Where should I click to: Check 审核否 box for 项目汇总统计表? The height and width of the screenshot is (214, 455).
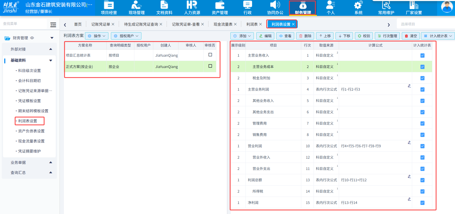coord(210,55)
